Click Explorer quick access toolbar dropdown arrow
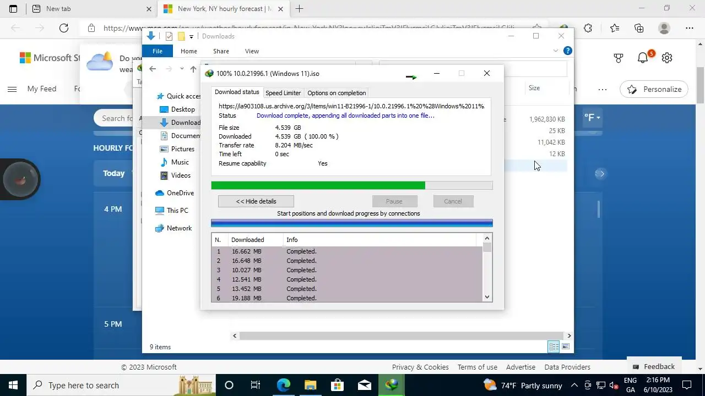The image size is (705, 396). tap(192, 36)
